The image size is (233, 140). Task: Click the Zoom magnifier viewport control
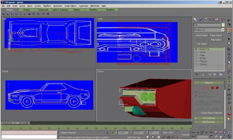pos(216,132)
